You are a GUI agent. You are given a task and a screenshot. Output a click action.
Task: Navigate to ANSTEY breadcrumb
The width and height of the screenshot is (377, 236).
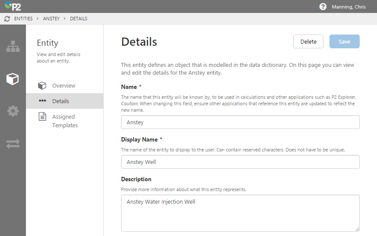point(51,19)
